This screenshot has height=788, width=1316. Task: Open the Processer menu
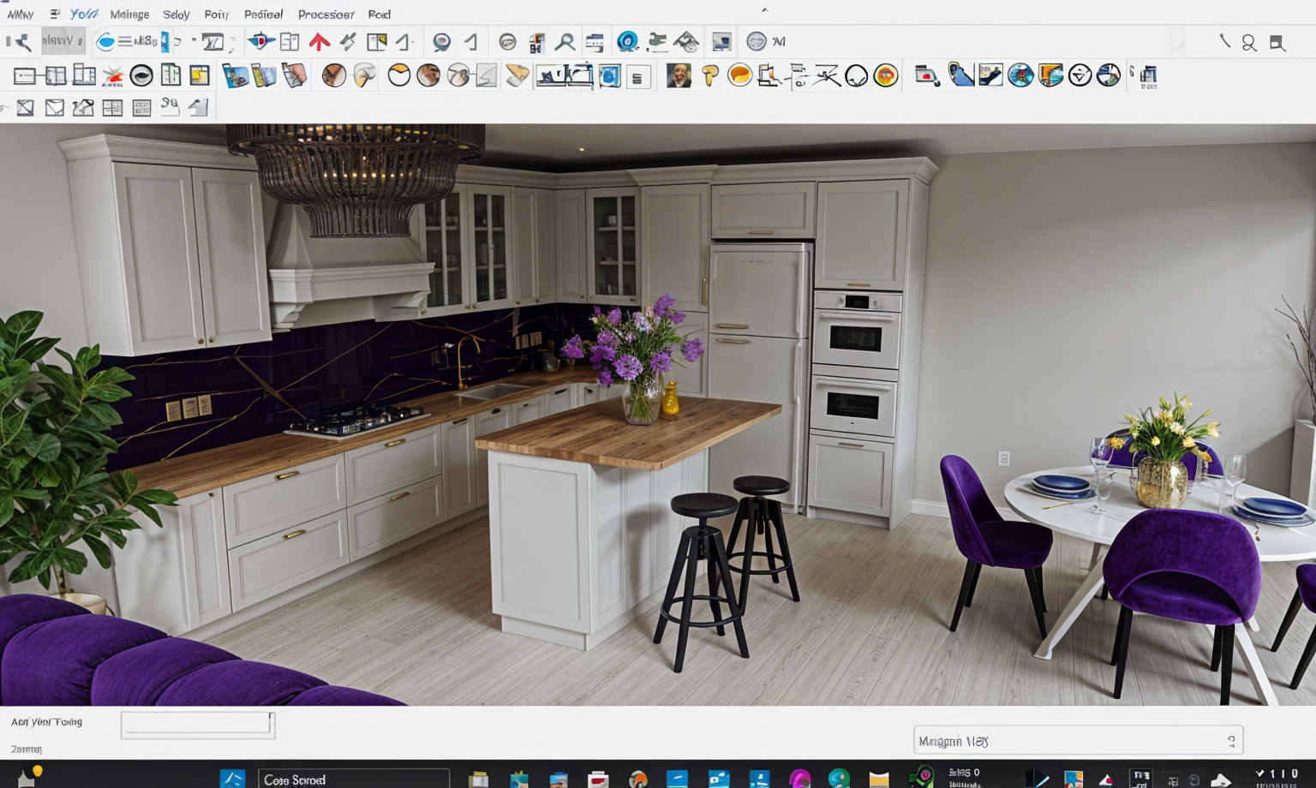click(x=326, y=15)
